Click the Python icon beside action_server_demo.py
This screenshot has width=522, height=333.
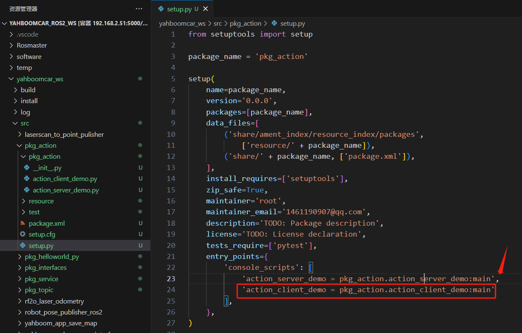(27, 190)
